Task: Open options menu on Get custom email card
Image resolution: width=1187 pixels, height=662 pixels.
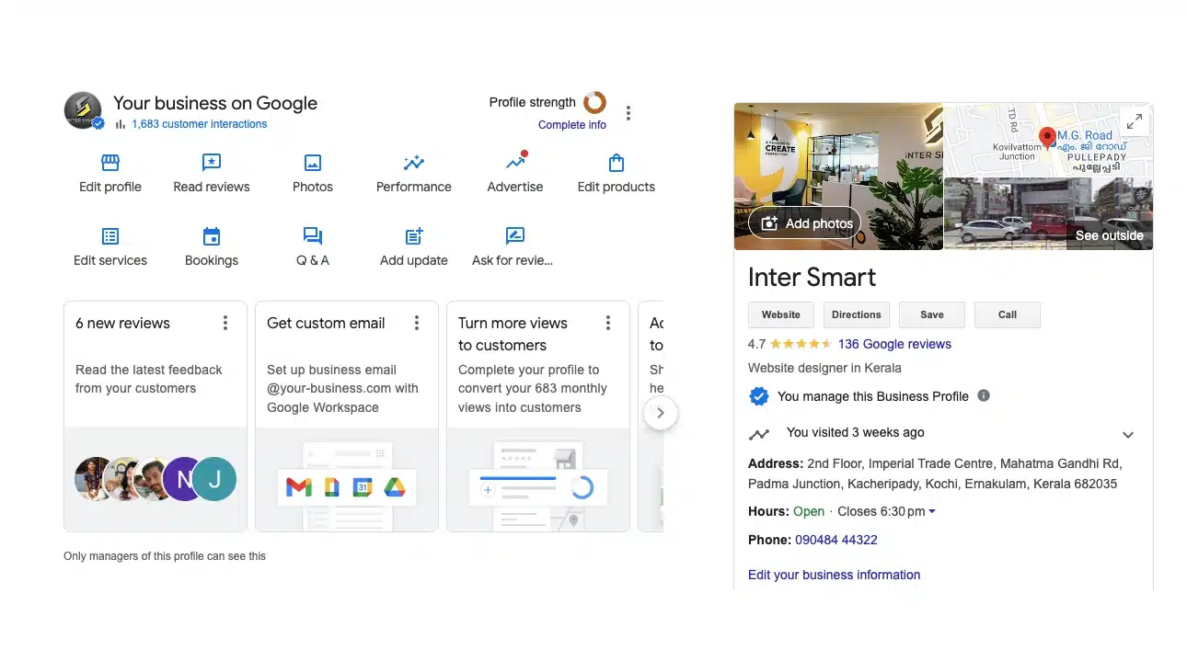Action: 417,323
